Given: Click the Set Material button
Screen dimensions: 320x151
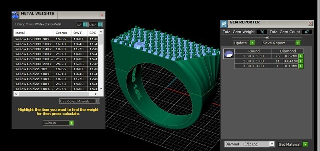Looking at the screenshot, I should pyautogui.click(x=293, y=144).
